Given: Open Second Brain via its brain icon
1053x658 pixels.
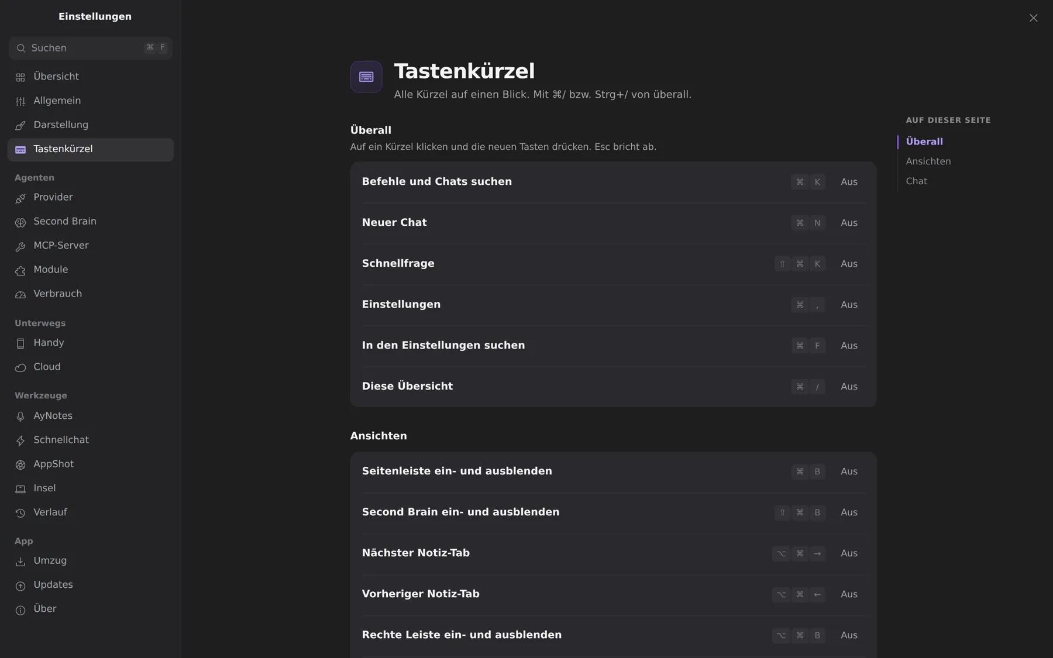Looking at the screenshot, I should [x=20, y=222].
